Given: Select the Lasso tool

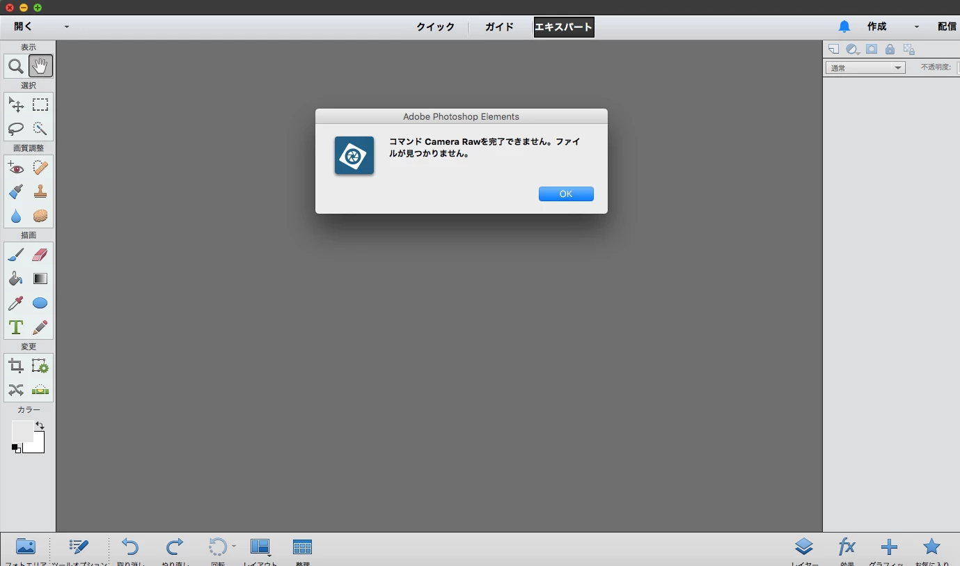Looking at the screenshot, I should tap(15, 129).
